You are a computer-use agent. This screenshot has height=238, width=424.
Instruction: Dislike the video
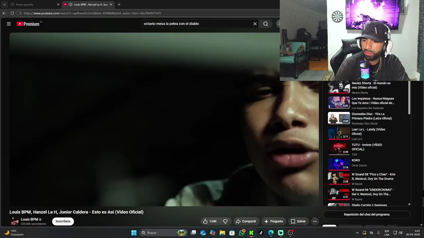(x=225, y=221)
